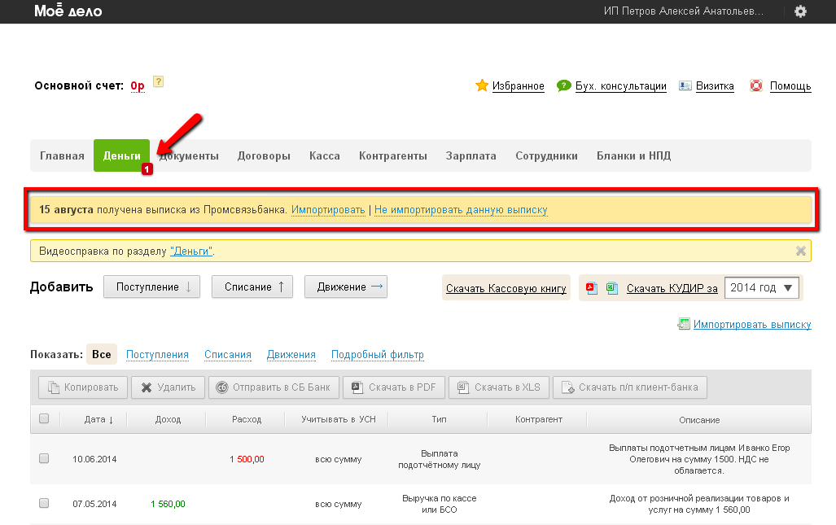
Task: Expand the user account name menu
Action: coord(684,11)
